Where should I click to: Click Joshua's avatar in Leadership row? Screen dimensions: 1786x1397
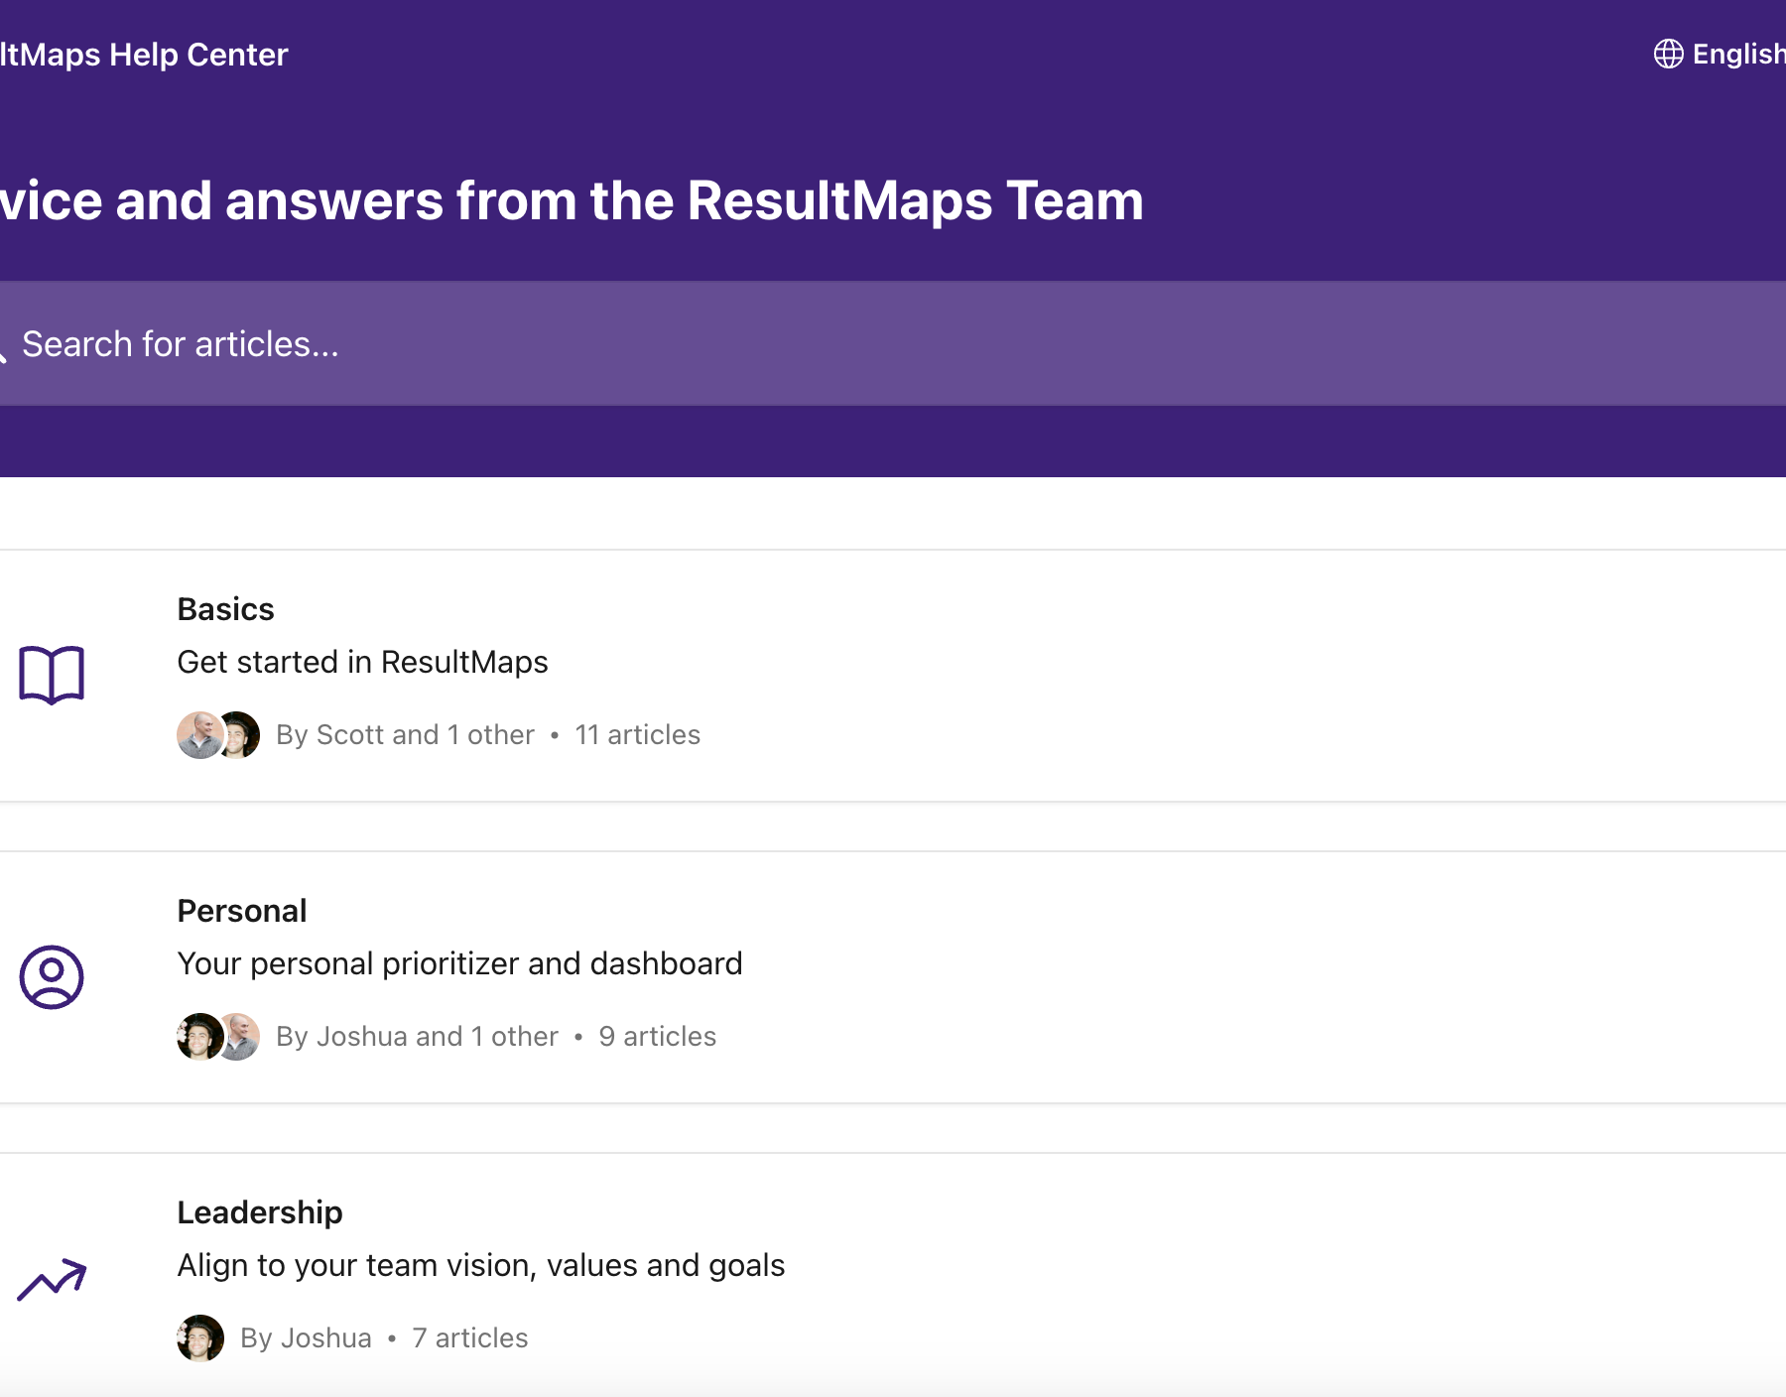click(200, 1338)
